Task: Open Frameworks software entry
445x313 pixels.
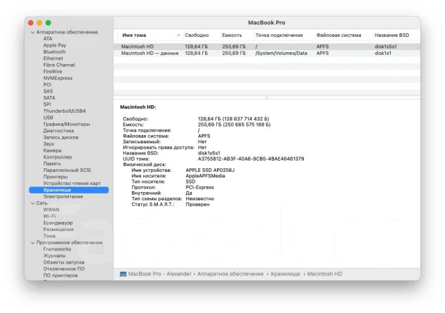Action: tap(57, 249)
